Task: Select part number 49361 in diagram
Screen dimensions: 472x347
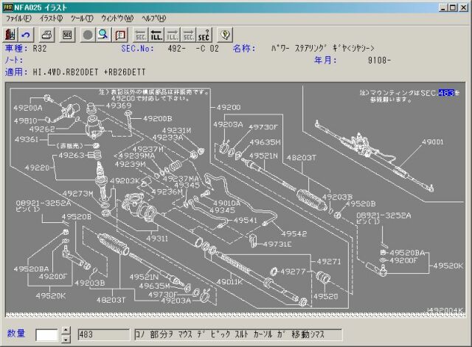Action: 27,140
